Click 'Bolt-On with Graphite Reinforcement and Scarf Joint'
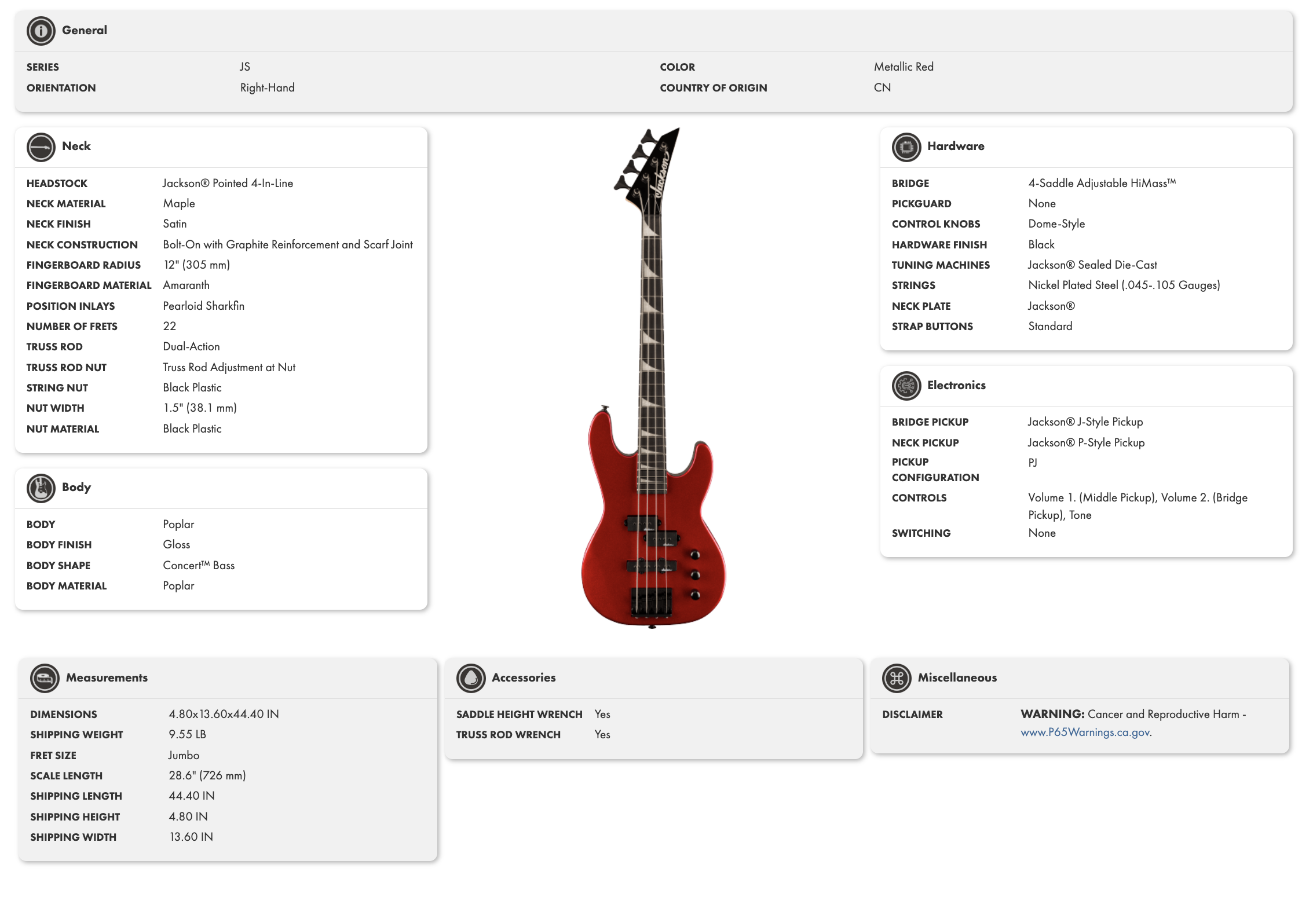 coord(288,244)
